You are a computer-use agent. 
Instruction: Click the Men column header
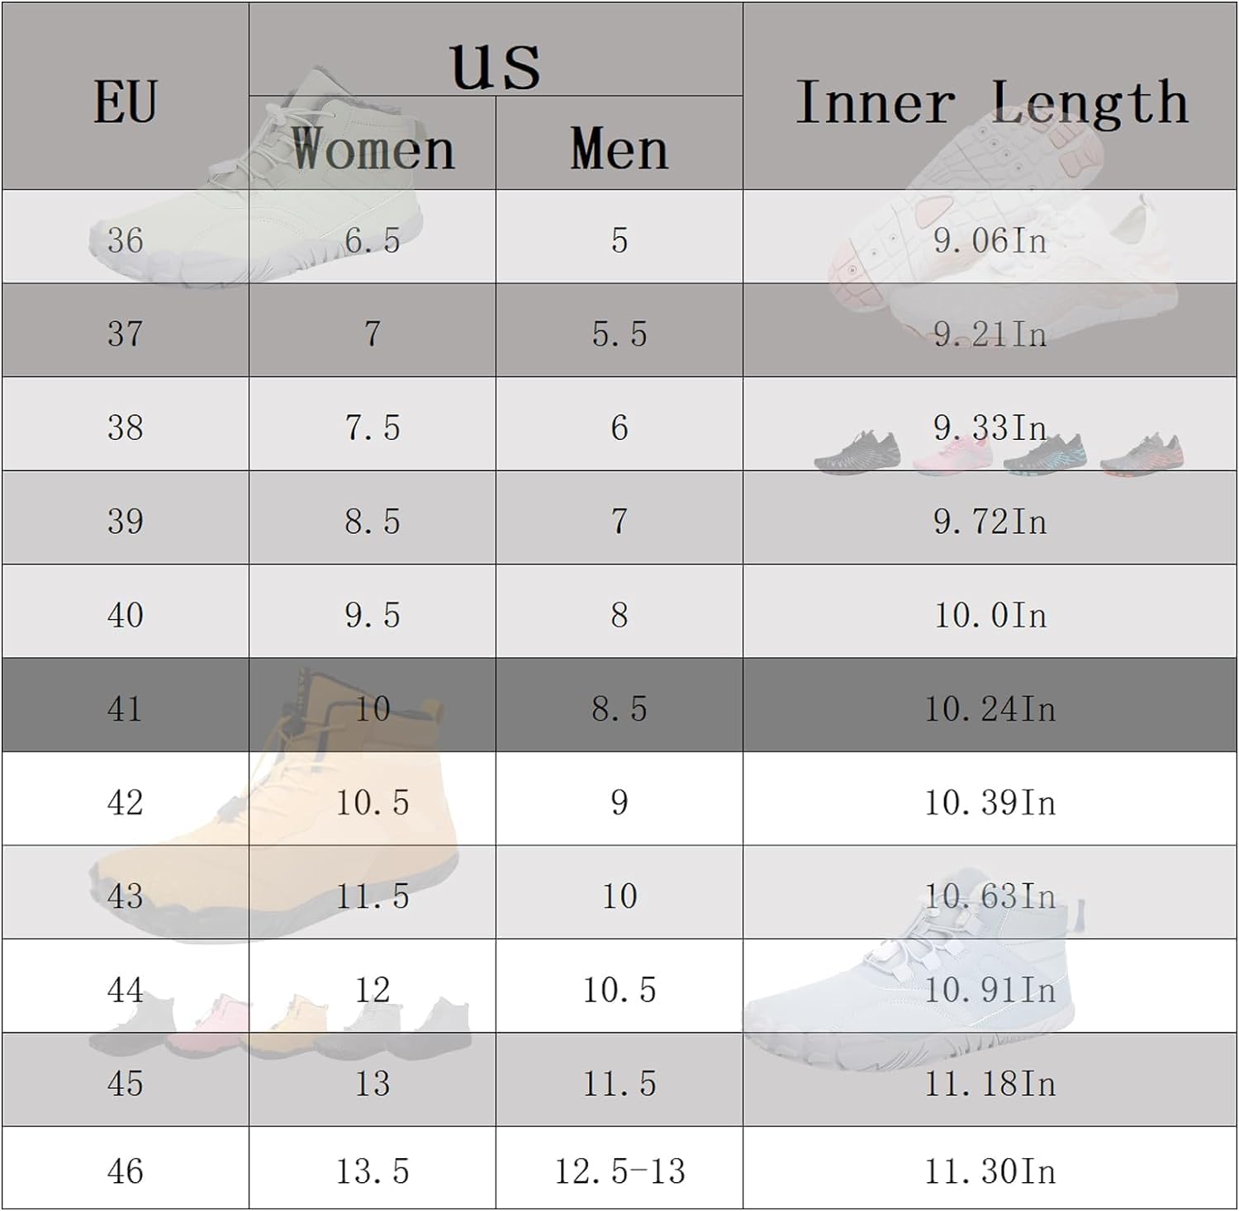coord(619,149)
